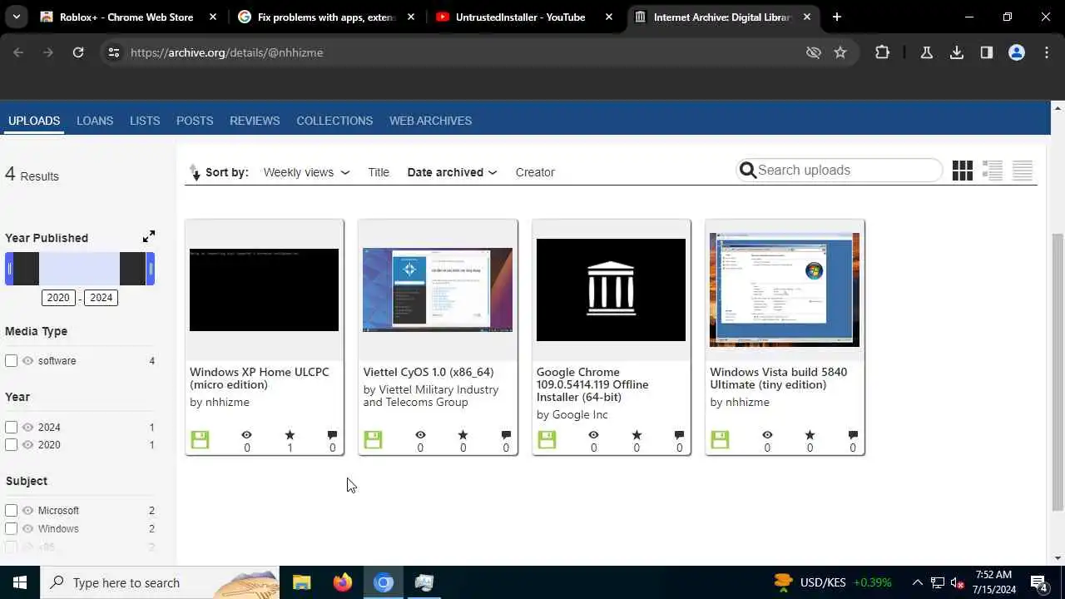This screenshot has width=1065, height=599.
Task: Expand the Year Published histogram icon
Action: (x=148, y=237)
